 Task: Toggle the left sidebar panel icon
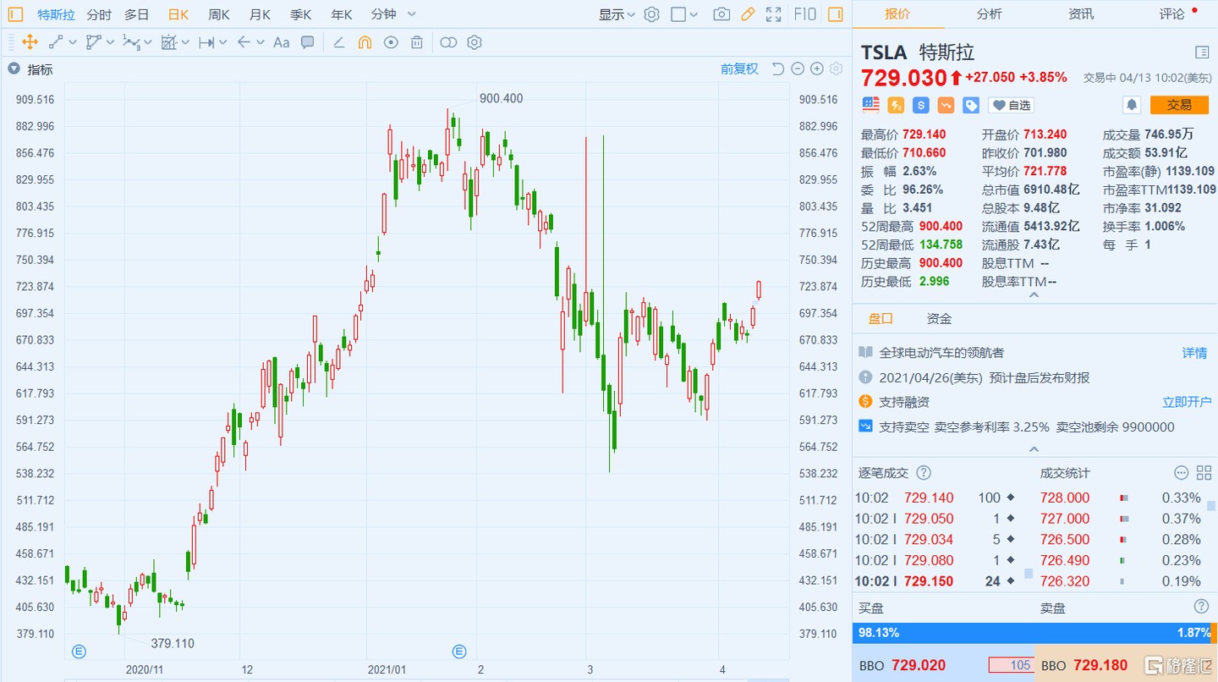click(16, 14)
